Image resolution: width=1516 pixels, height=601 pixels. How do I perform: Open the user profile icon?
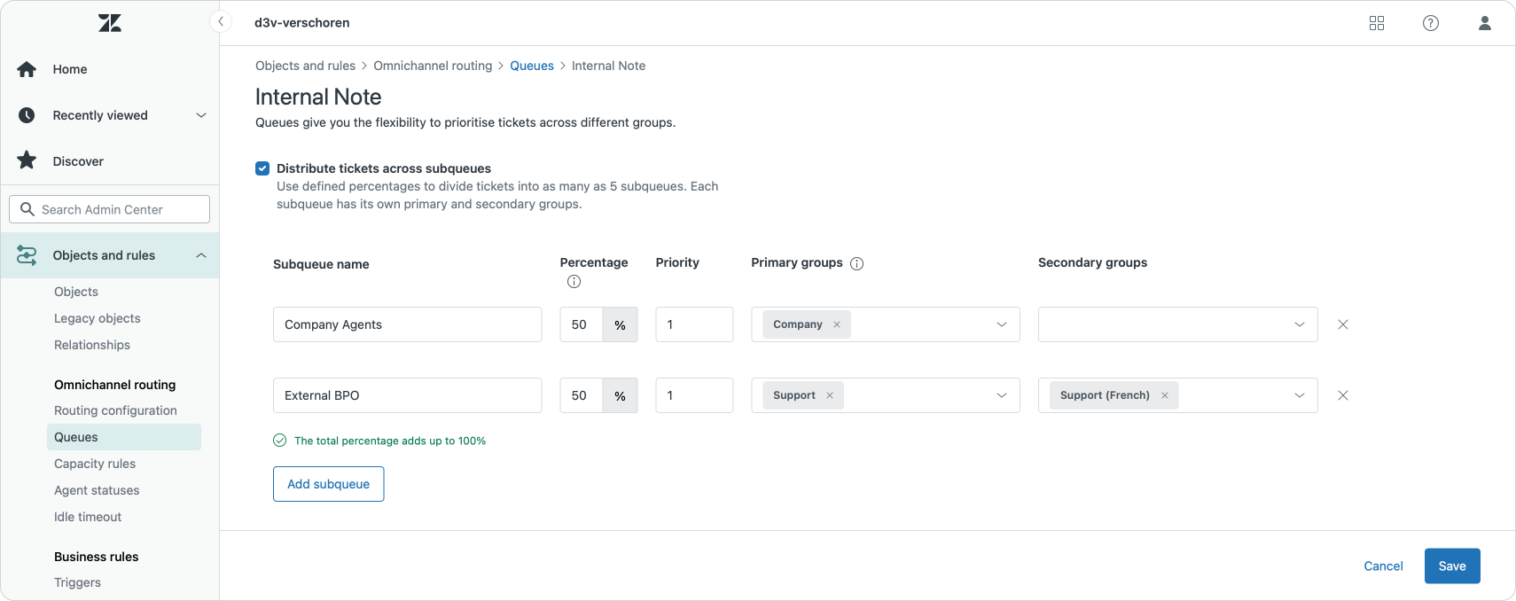coord(1485,23)
